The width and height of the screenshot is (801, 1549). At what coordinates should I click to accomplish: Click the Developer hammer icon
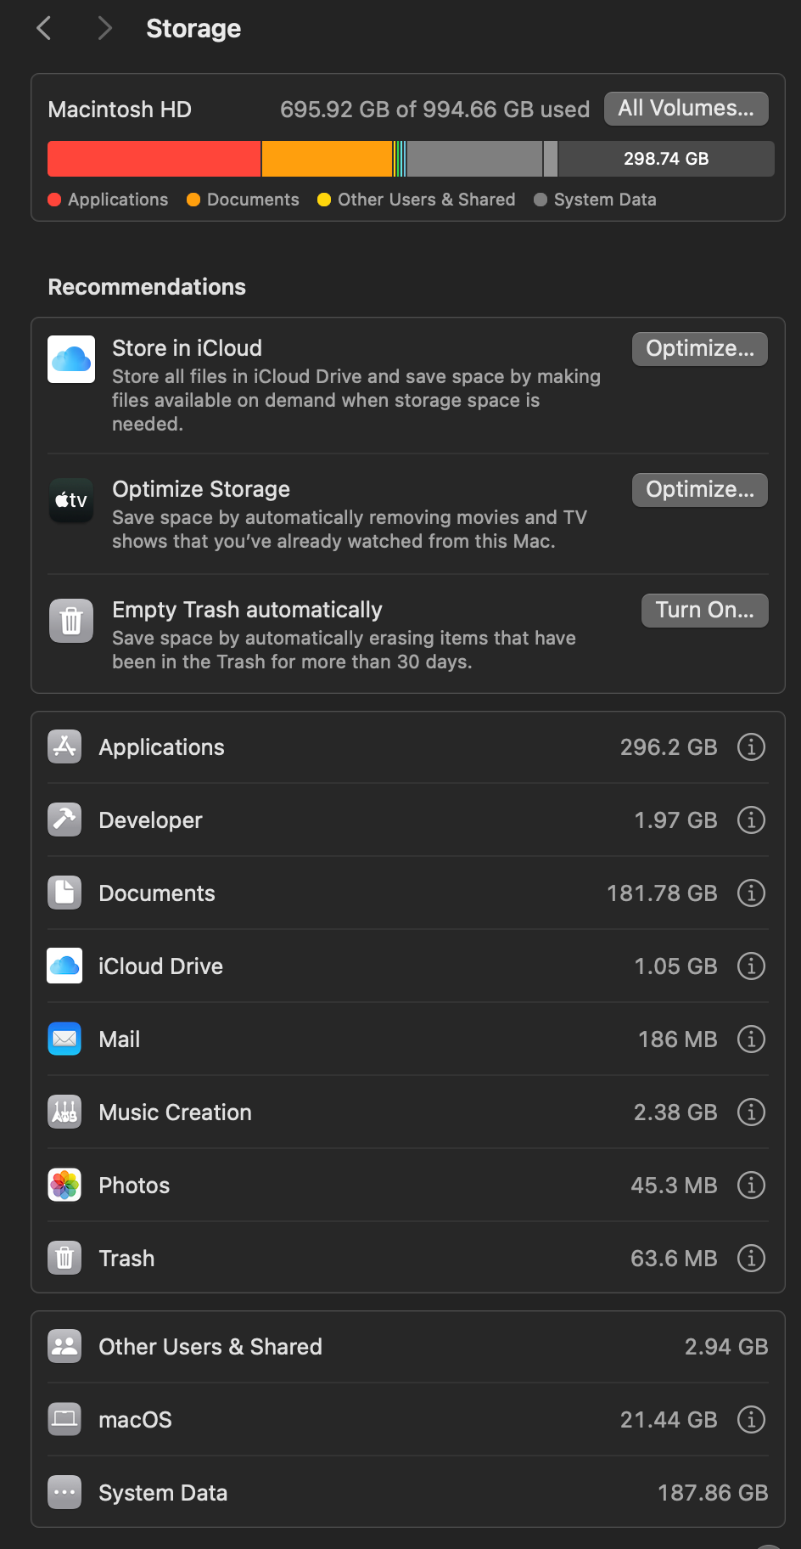tap(64, 820)
